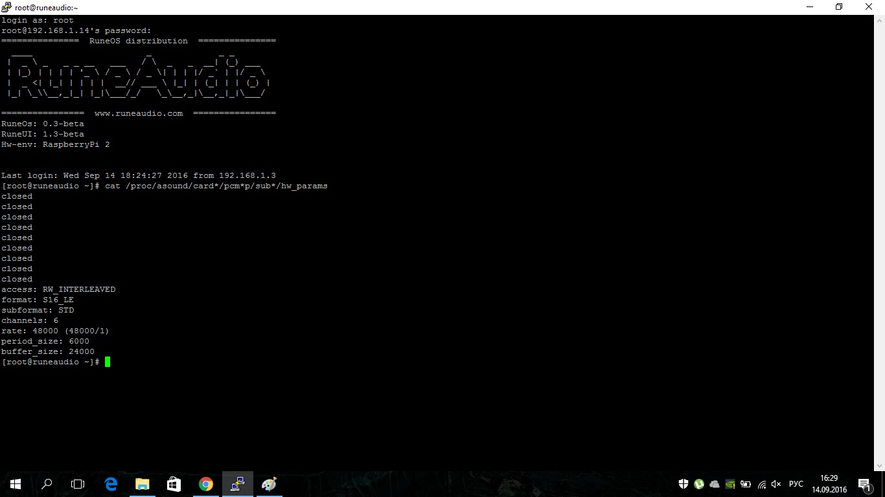Show battery and power status
This screenshot has height=497, width=885.
[746, 484]
